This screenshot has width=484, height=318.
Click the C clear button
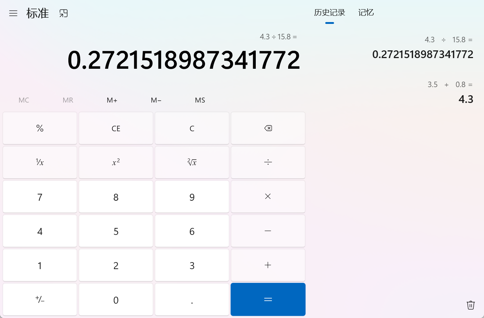click(192, 128)
